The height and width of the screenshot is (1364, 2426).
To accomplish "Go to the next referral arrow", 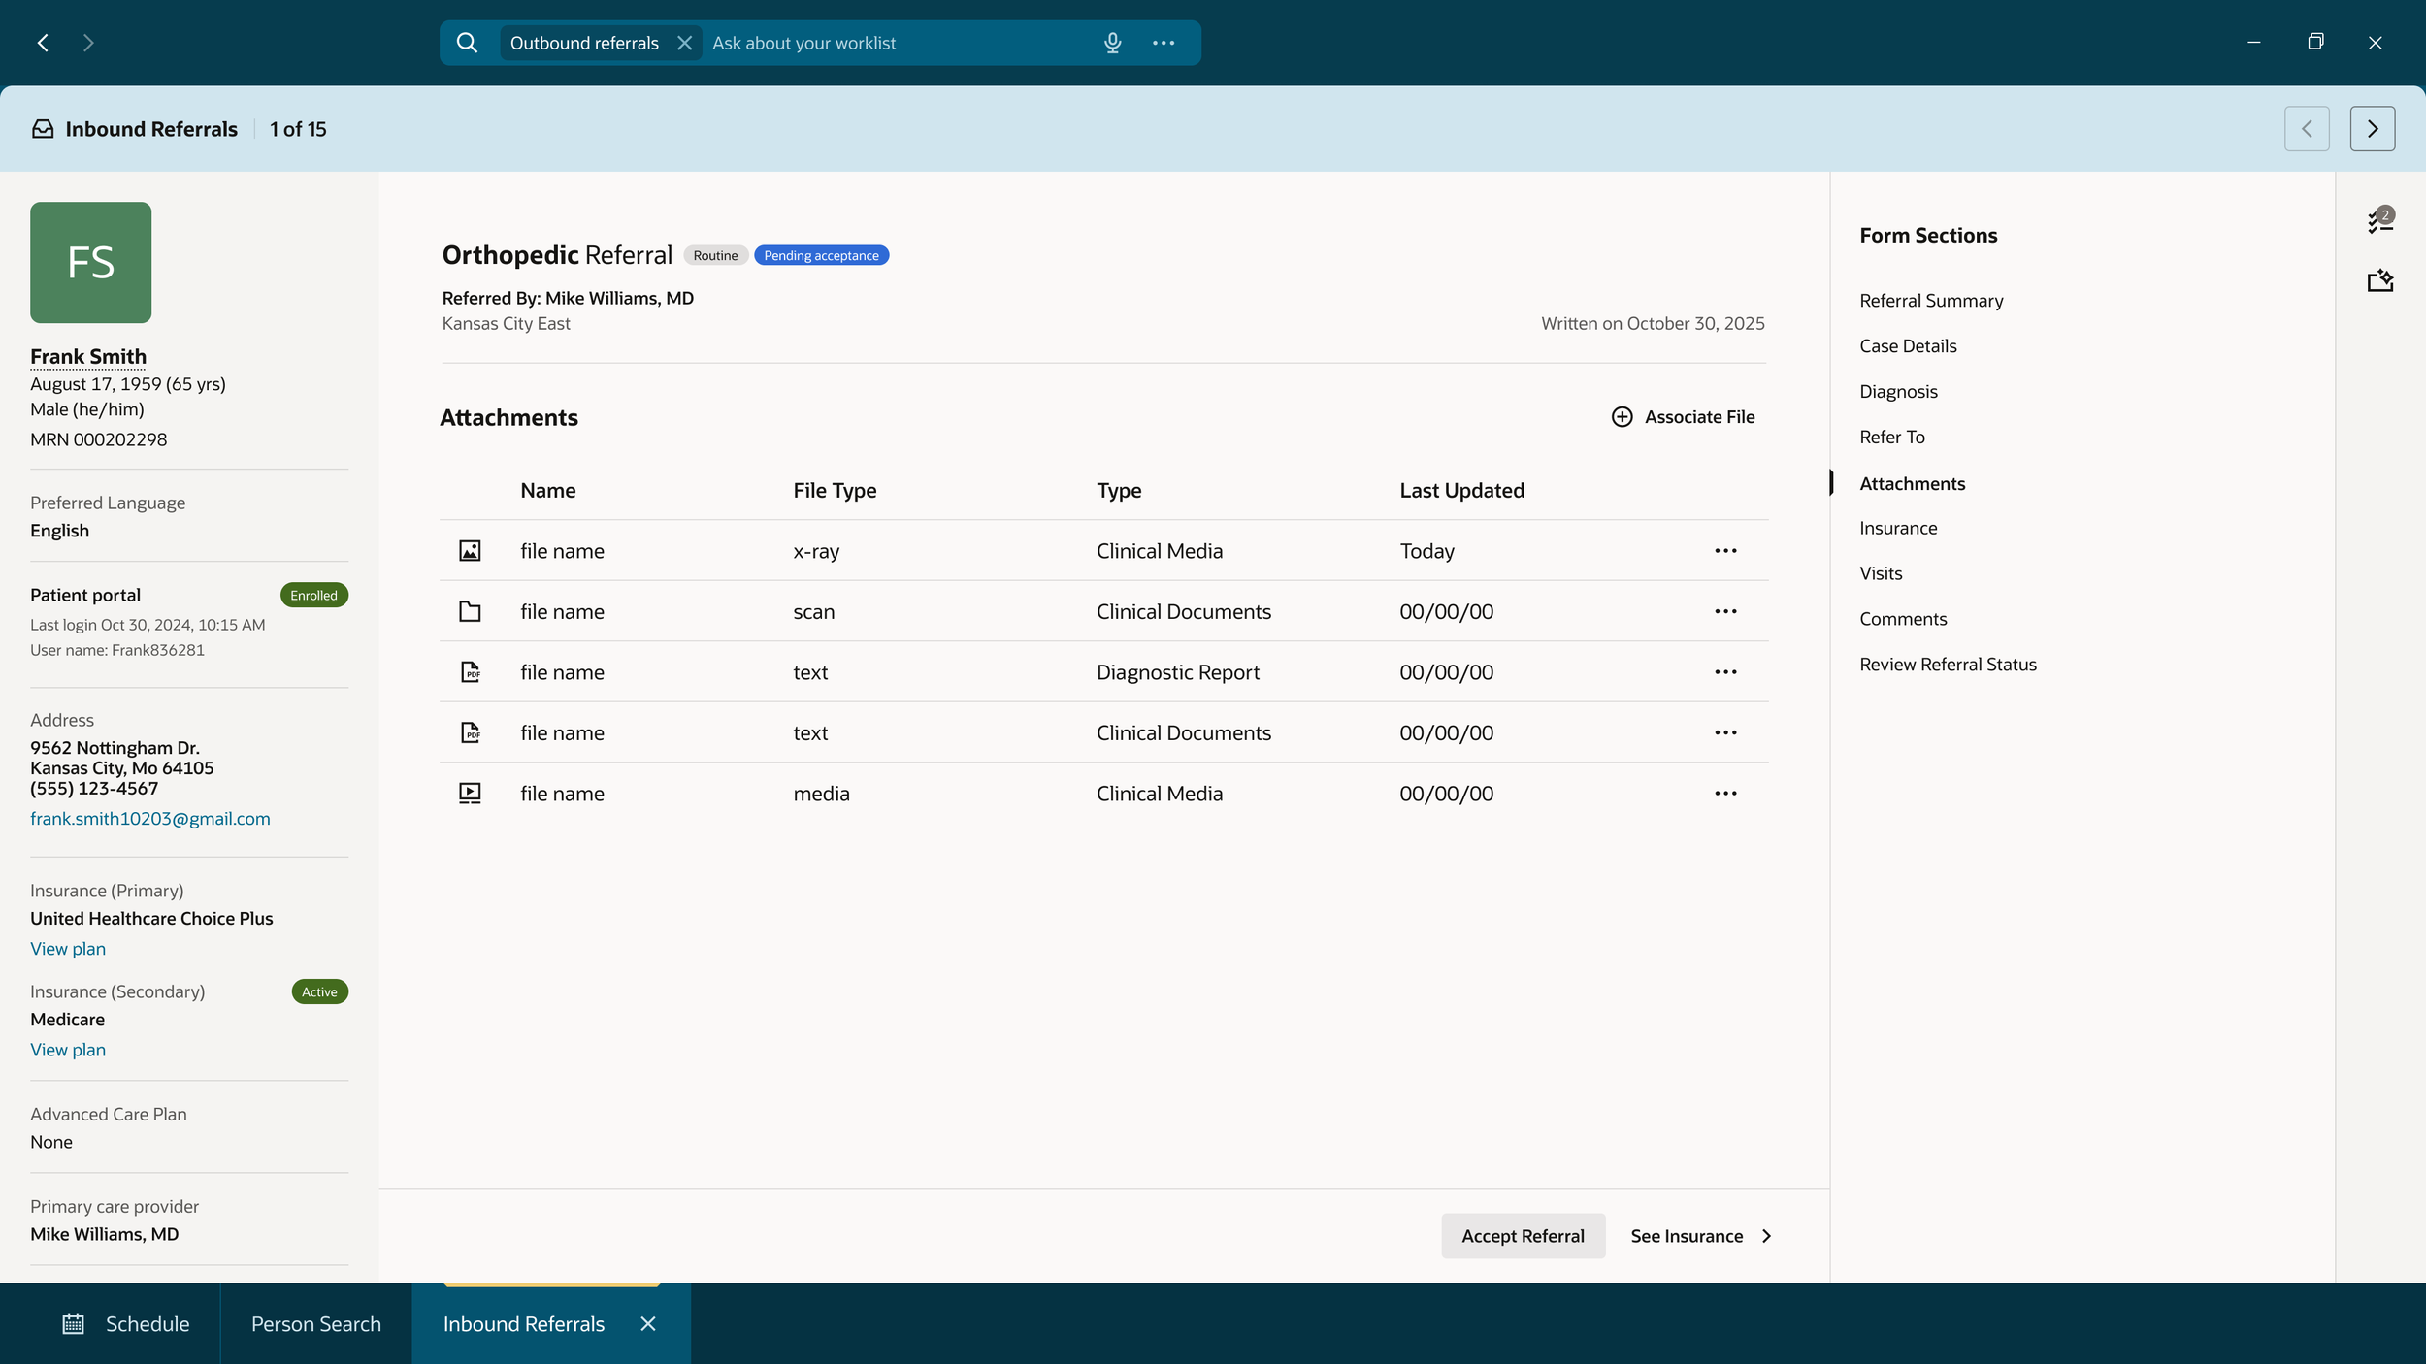I will coord(2373,129).
